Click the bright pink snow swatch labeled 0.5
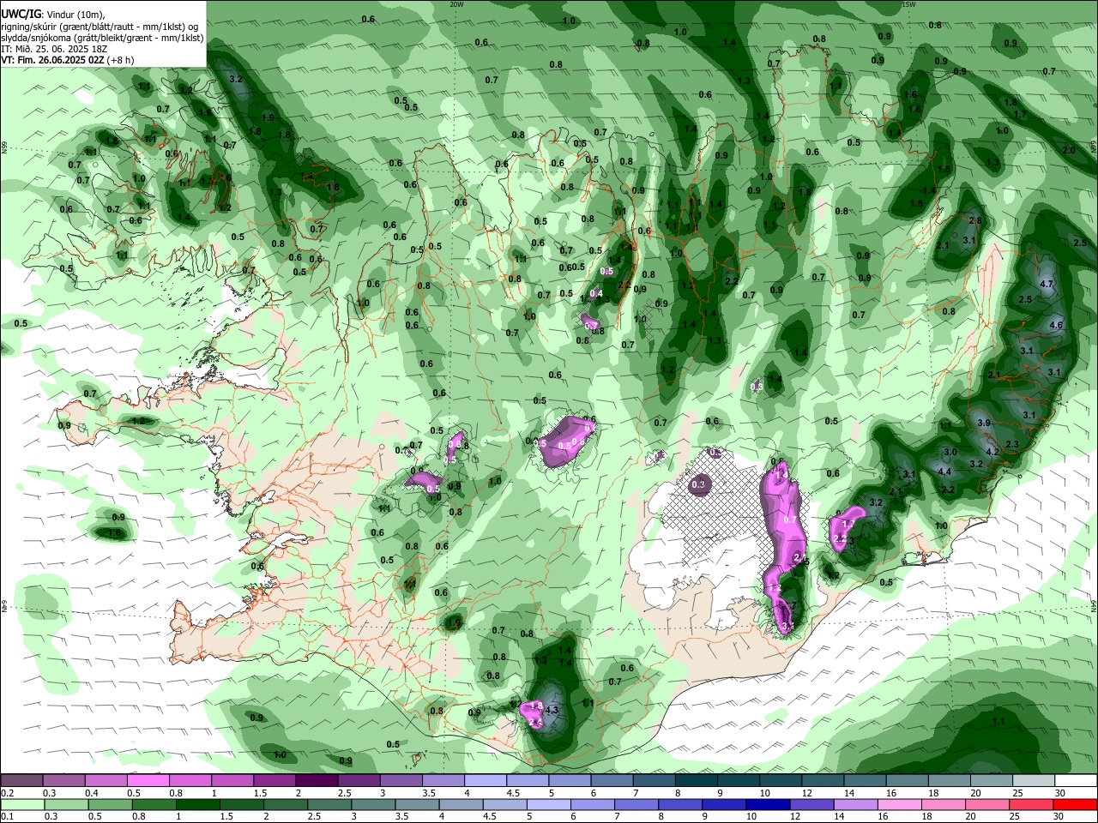Image resolution: width=1098 pixels, height=823 pixels. click(148, 781)
